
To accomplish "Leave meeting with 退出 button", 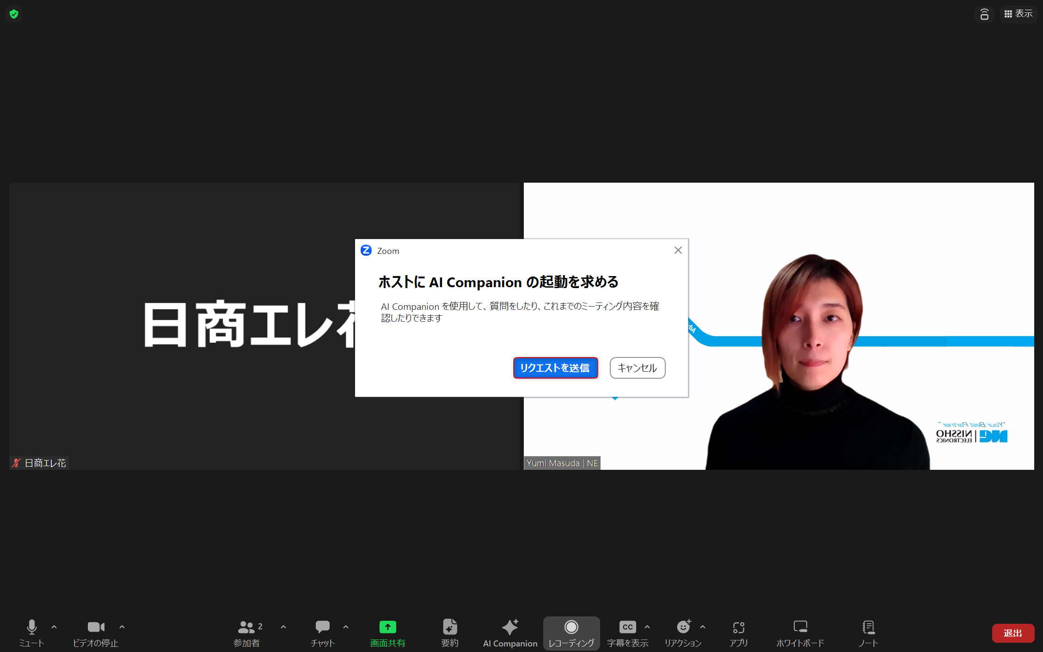I will (1013, 633).
